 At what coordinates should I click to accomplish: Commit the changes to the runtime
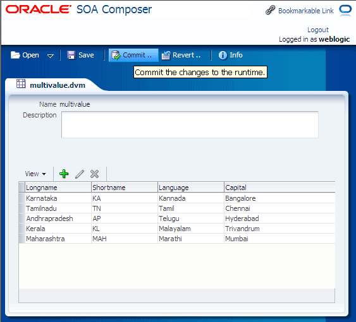[133, 55]
